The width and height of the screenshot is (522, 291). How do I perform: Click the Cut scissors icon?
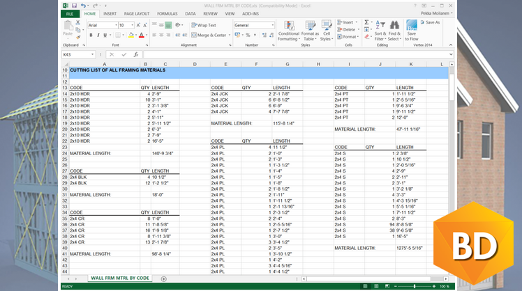(x=78, y=22)
